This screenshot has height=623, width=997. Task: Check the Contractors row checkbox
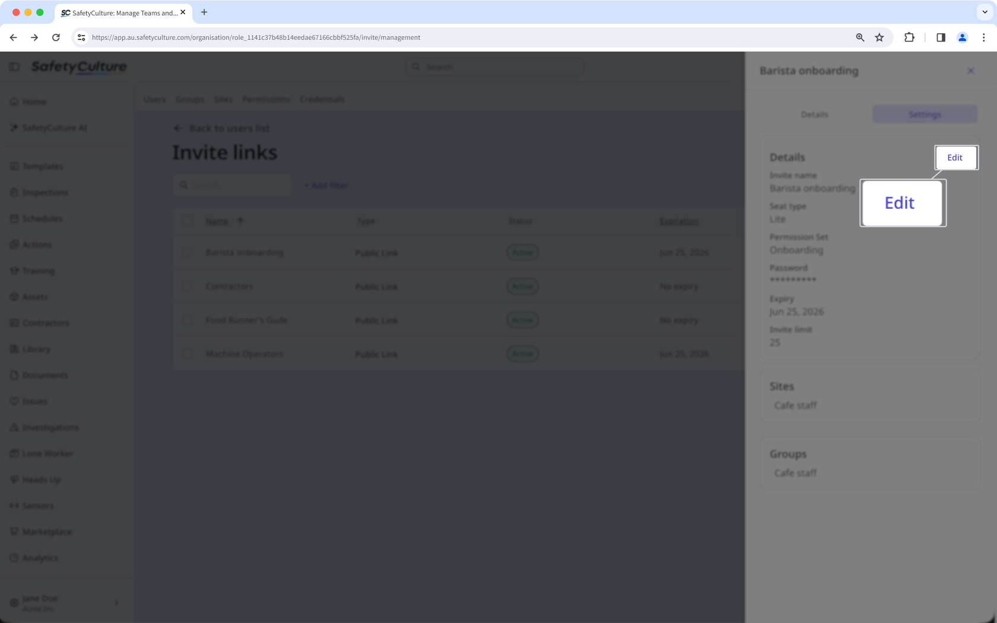pyautogui.click(x=187, y=286)
